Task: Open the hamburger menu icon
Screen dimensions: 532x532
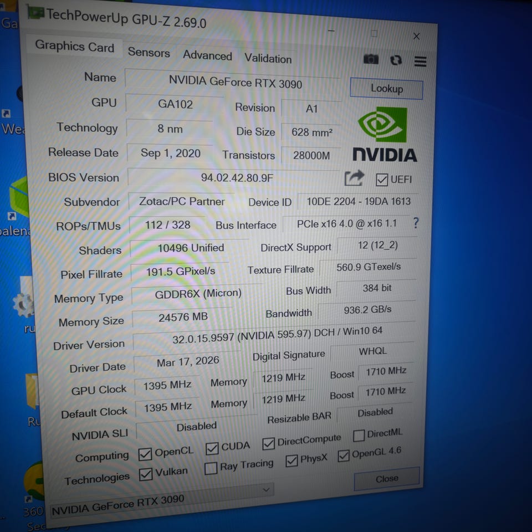Action: (x=420, y=62)
